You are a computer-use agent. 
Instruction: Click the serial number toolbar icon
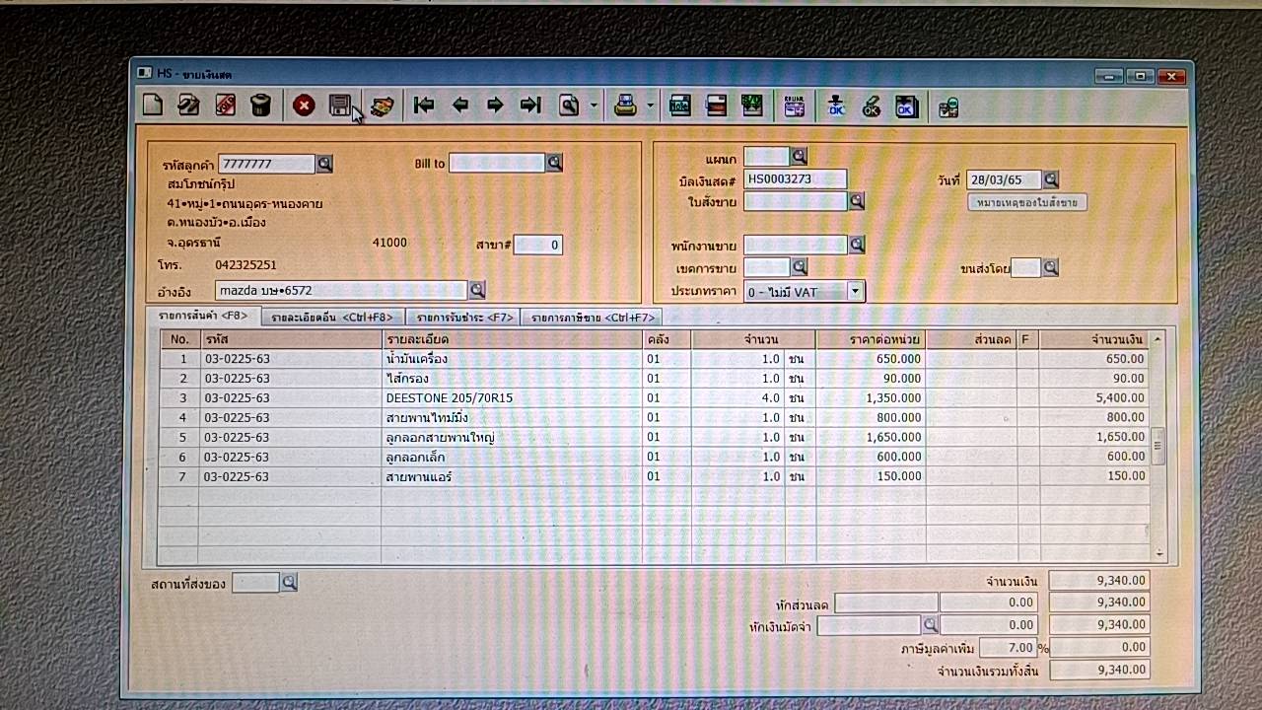tap(795, 106)
